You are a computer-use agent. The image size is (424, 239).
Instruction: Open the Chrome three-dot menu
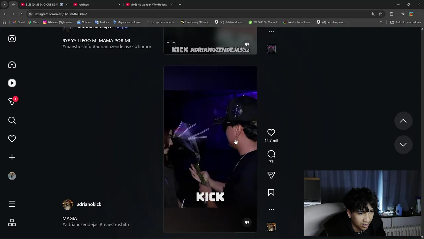click(419, 14)
